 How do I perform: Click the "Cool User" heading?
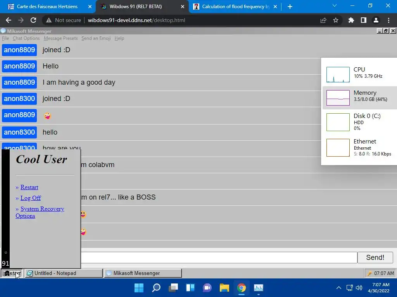tap(41, 159)
